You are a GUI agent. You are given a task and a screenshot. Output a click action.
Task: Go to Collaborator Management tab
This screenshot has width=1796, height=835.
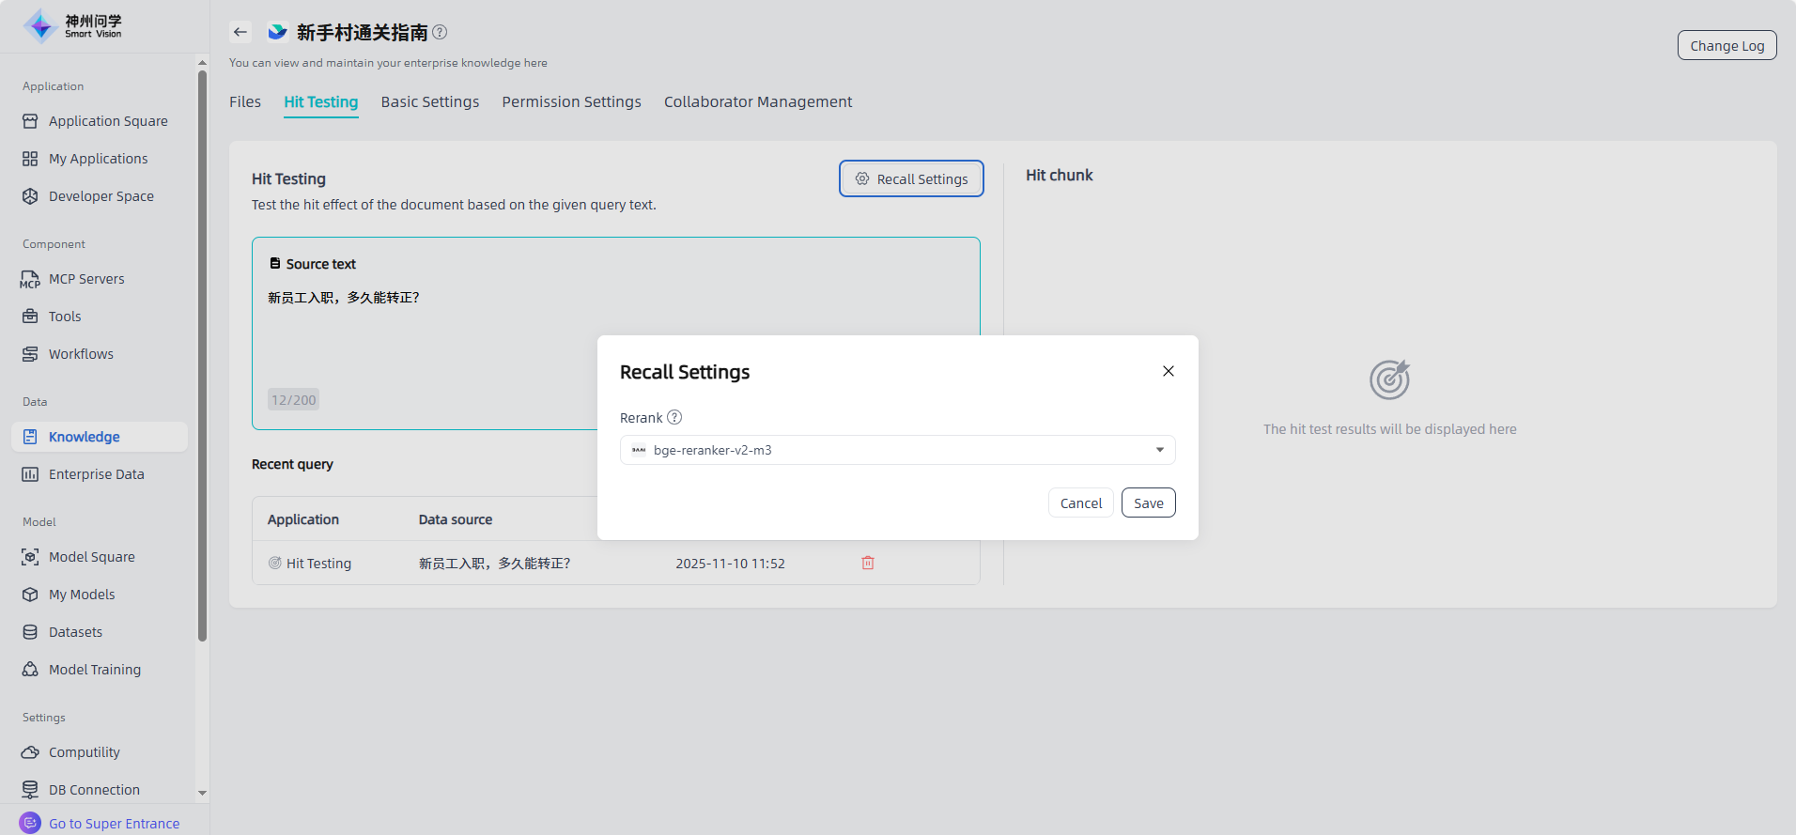pyautogui.click(x=758, y=101)
